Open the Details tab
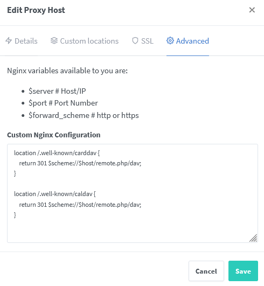Image resolution: width=264 pixels, height=286 pixels. (x=22, y=41)
